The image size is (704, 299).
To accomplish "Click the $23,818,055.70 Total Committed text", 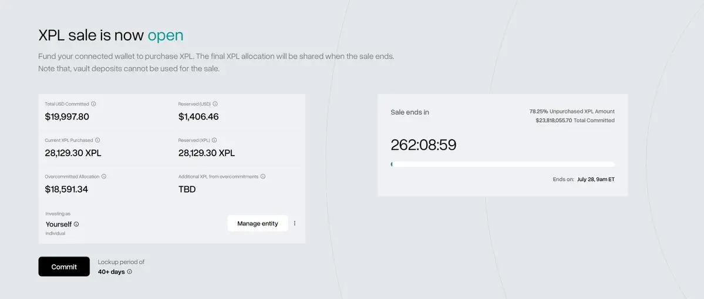I will pos(575,120).
